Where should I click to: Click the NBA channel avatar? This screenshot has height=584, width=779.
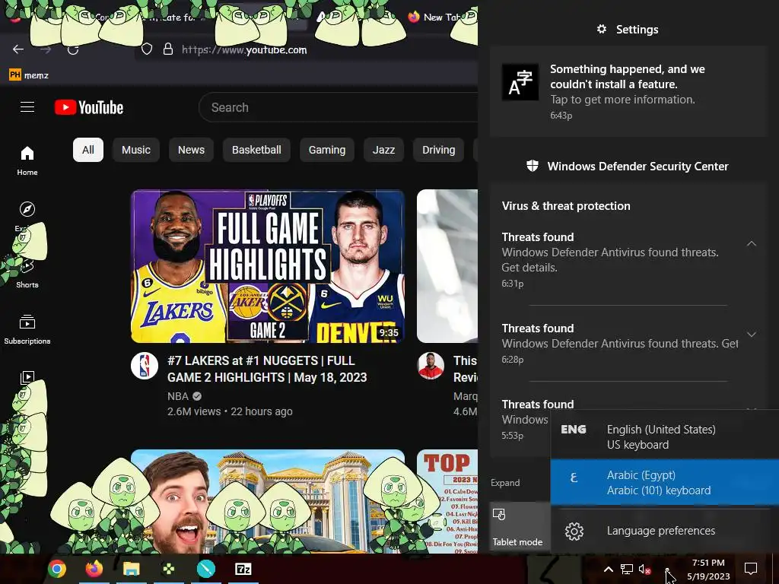pos(145,366)
